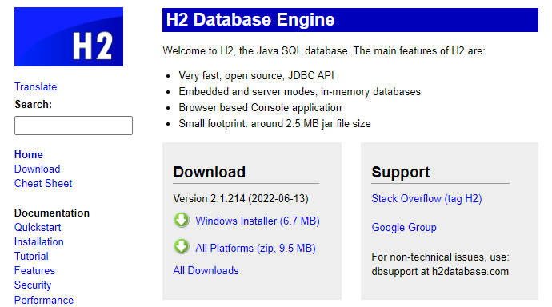Click the 'Browser based Console application' bullet
The image size is (552, 307).
point(260,108)
